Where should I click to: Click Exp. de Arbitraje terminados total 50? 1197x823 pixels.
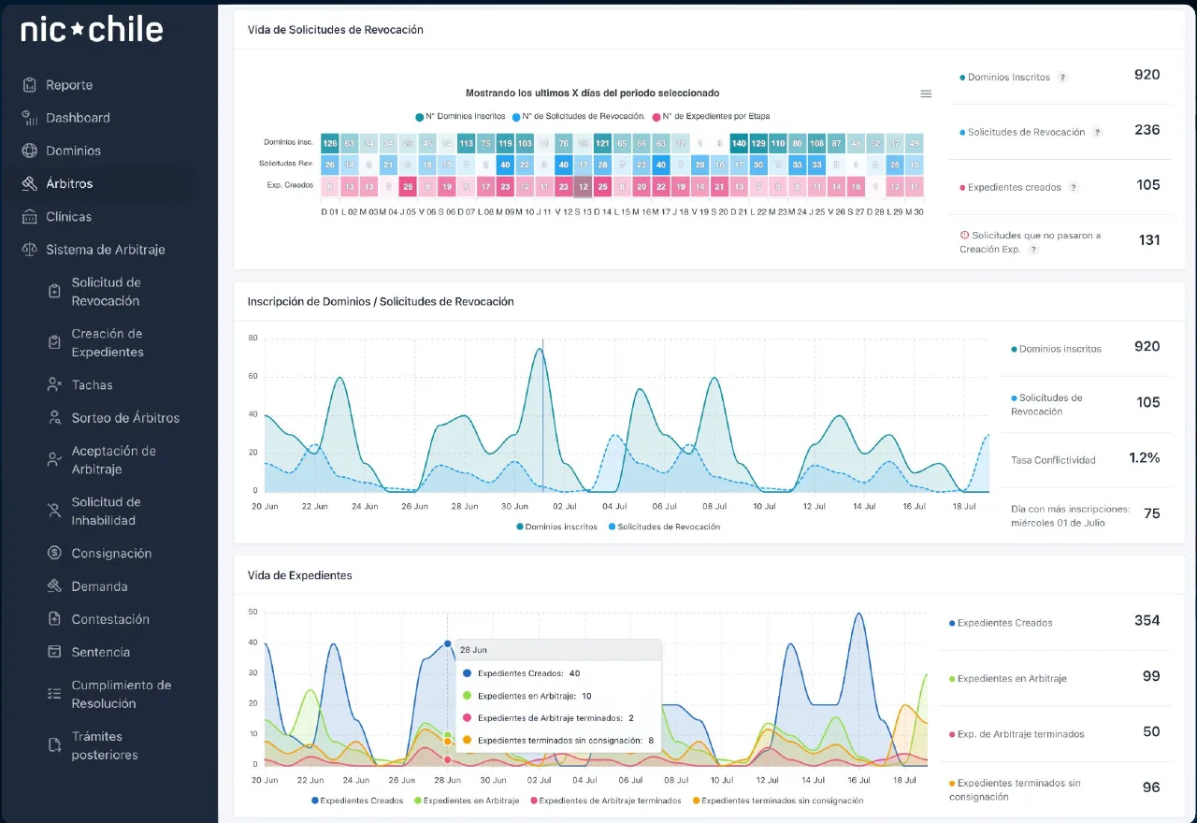click(1151, 731)
